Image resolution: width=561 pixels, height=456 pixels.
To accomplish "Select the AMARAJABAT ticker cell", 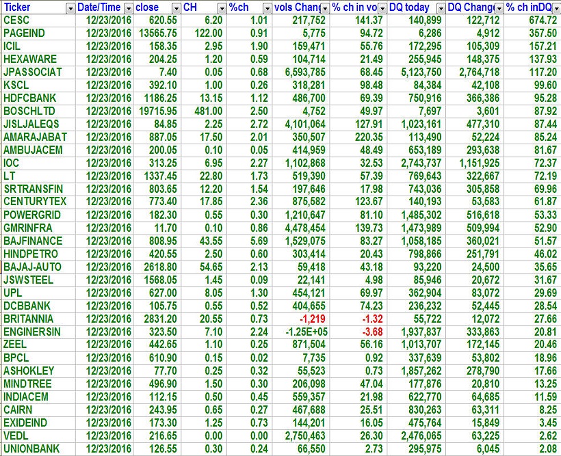I will [x=38, y=137].
